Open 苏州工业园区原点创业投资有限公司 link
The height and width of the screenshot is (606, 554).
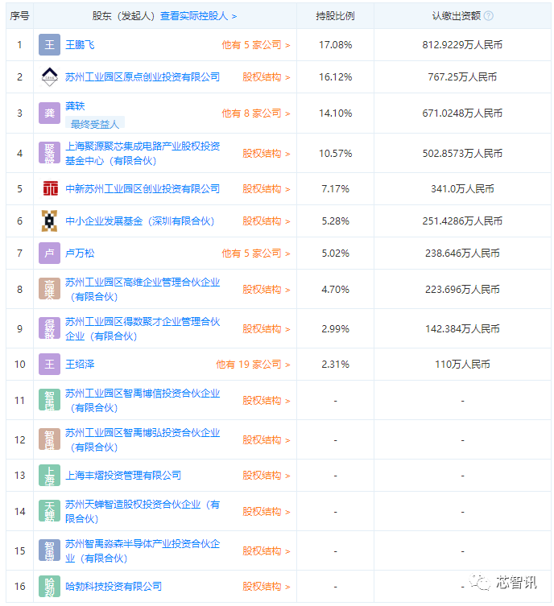click(143, 77)
